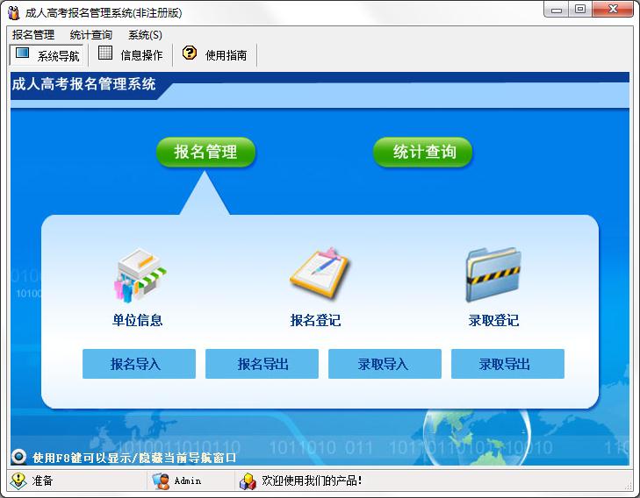This screenshot has height=498, width=640.
Task: Click the F8 navigation hint text
Action: click(134, 458)
